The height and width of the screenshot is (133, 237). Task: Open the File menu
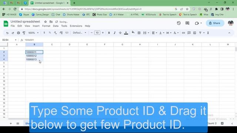pos(13,26)
